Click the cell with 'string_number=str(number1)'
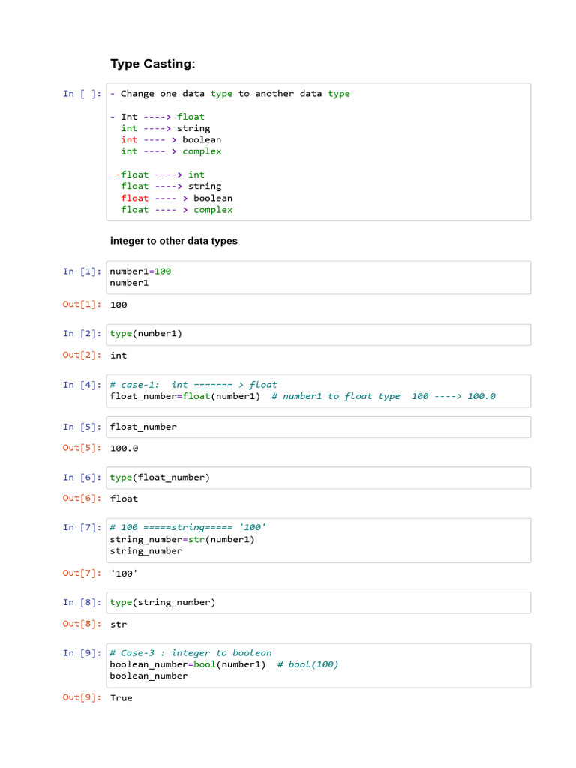This screenshot has height=768, width=576. [318, 540]
